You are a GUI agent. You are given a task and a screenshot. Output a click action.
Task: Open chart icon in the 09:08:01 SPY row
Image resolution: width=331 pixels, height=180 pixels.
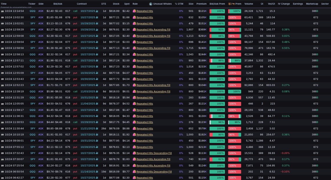pos(97,141)
